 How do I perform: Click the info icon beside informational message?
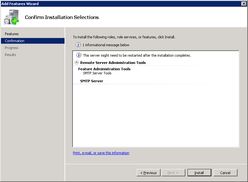point(78,45)
